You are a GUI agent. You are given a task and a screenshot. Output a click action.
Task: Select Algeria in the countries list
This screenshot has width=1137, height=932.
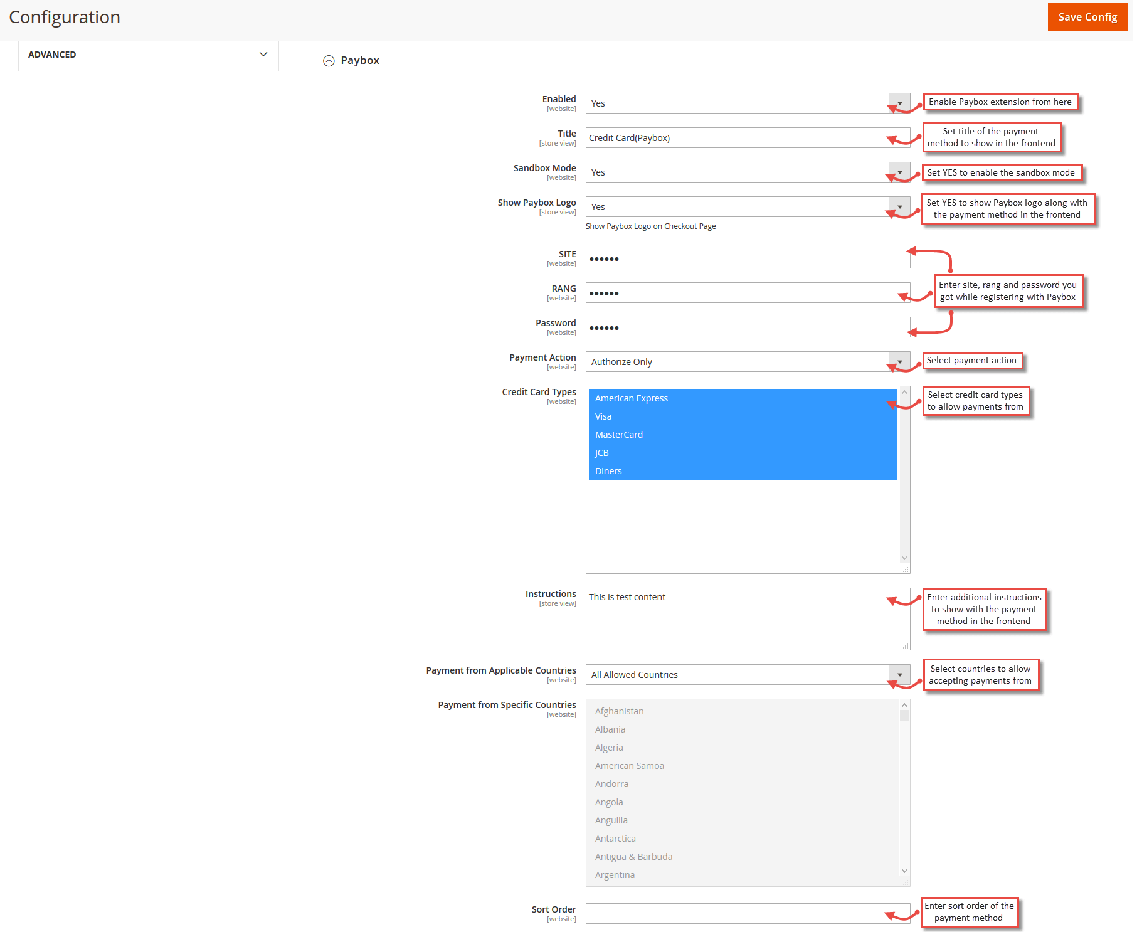coord(743,748)
